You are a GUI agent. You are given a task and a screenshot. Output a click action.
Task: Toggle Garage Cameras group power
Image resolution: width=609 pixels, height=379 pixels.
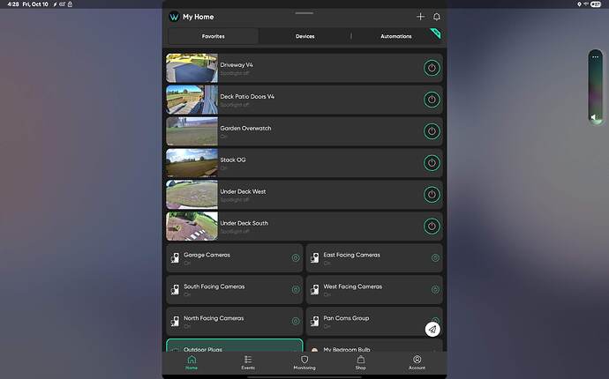coord(296,258)
